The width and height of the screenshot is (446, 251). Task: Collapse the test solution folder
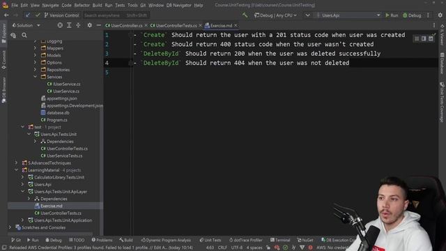(x=23, y=127)
